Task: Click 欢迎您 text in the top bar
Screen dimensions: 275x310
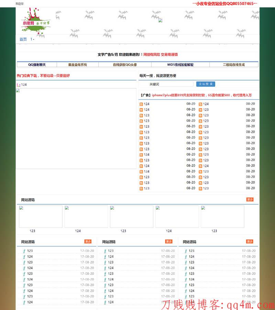Action: tap(20, 3)
